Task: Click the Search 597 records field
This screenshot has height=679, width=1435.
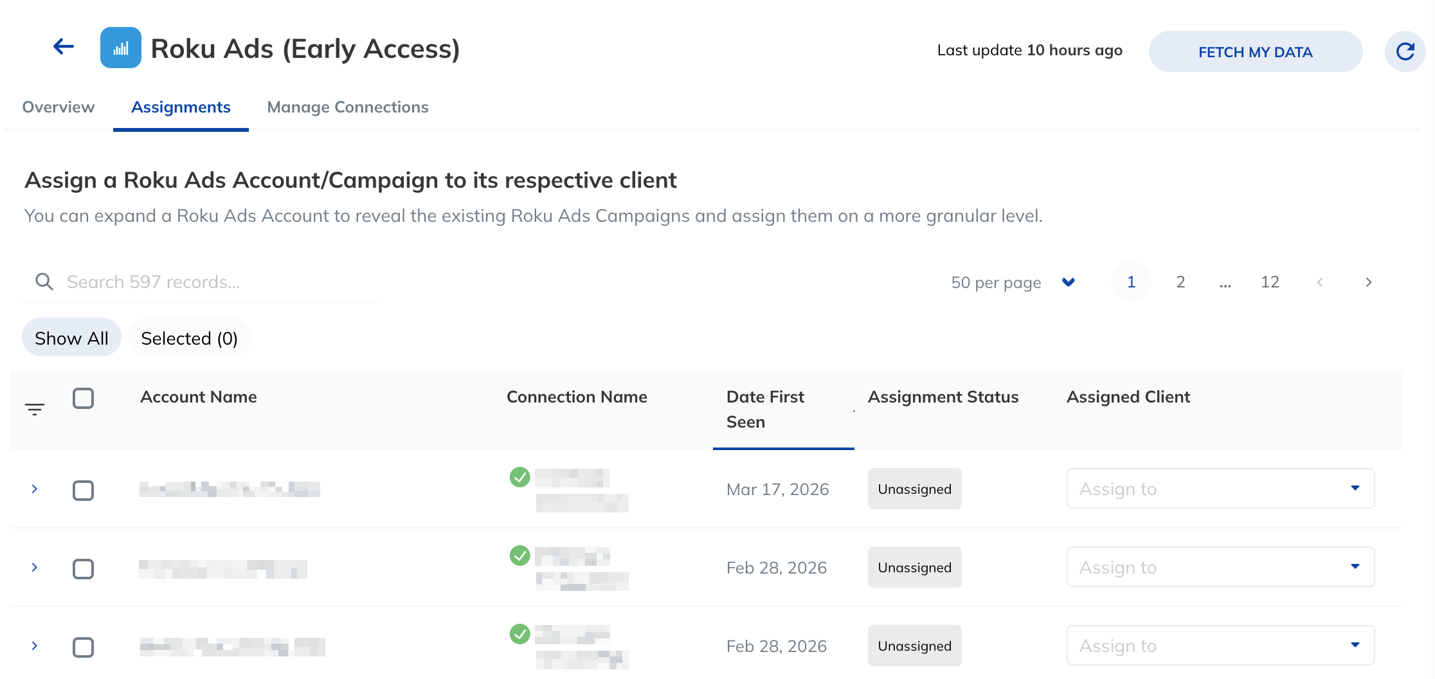Action: point(202,282)
